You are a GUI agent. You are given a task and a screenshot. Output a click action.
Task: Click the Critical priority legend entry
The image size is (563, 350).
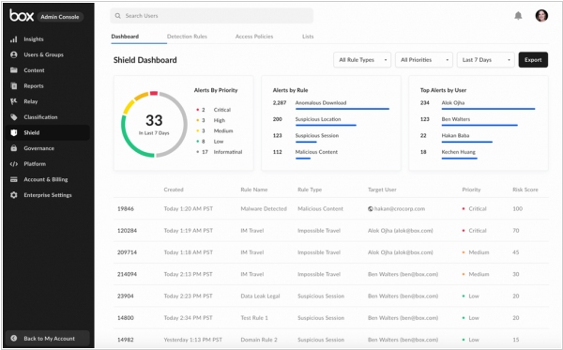(x=214, y=110)
